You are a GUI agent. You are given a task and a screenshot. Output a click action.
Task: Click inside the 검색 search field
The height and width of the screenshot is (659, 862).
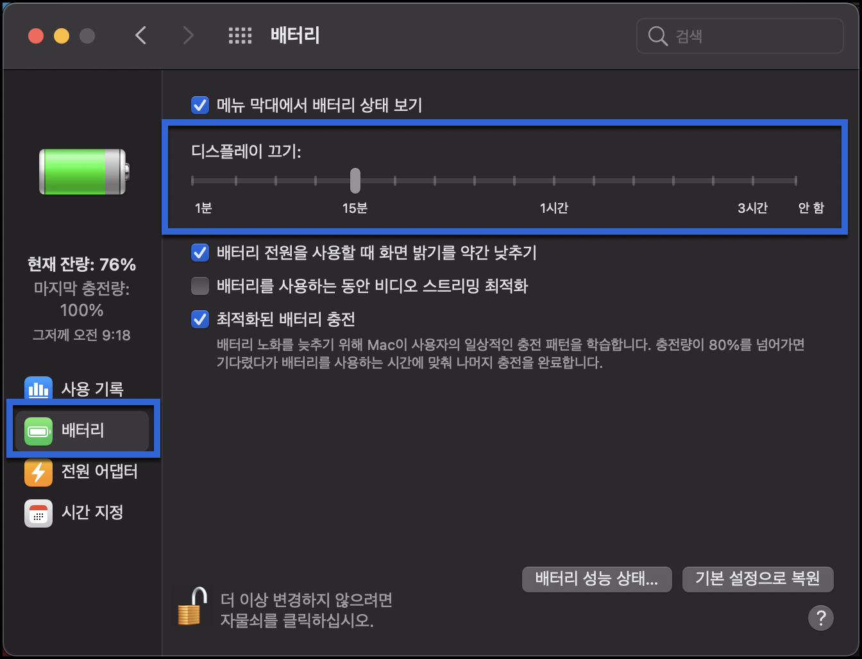coord(738,36)
